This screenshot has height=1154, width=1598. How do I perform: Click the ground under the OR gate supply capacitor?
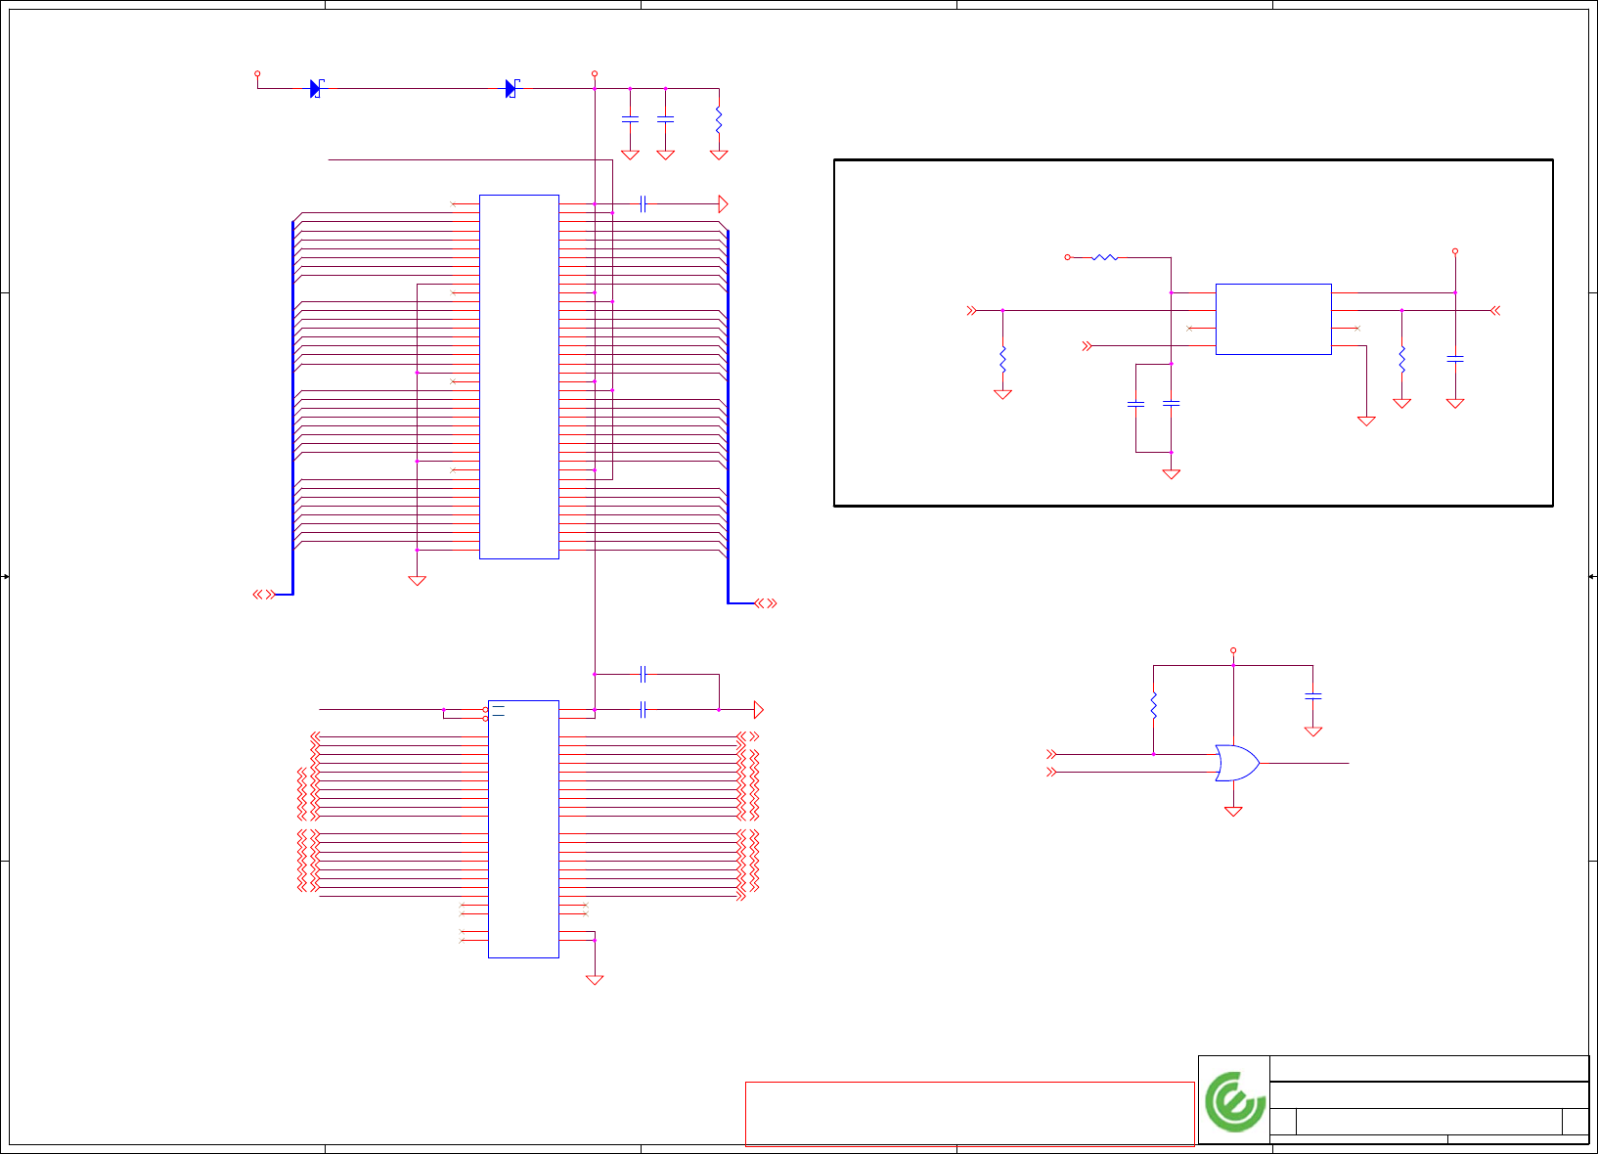[1313, 732]
